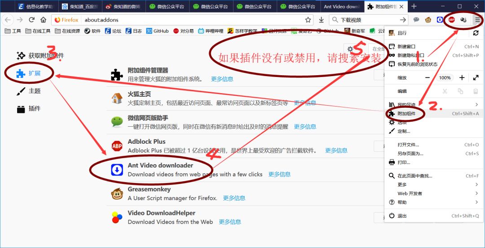This screenshot has height=248, width=485.
Task: Go back with the Back arrow button
Action: click(x=8, y=20)
